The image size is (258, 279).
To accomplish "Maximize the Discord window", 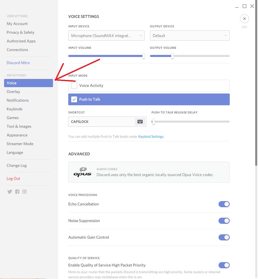I will 245,6.
